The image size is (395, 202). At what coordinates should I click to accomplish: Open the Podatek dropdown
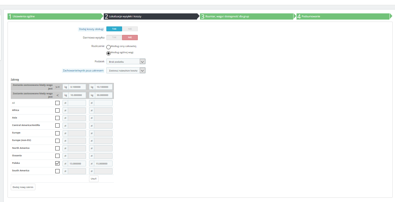coord(126,61)
